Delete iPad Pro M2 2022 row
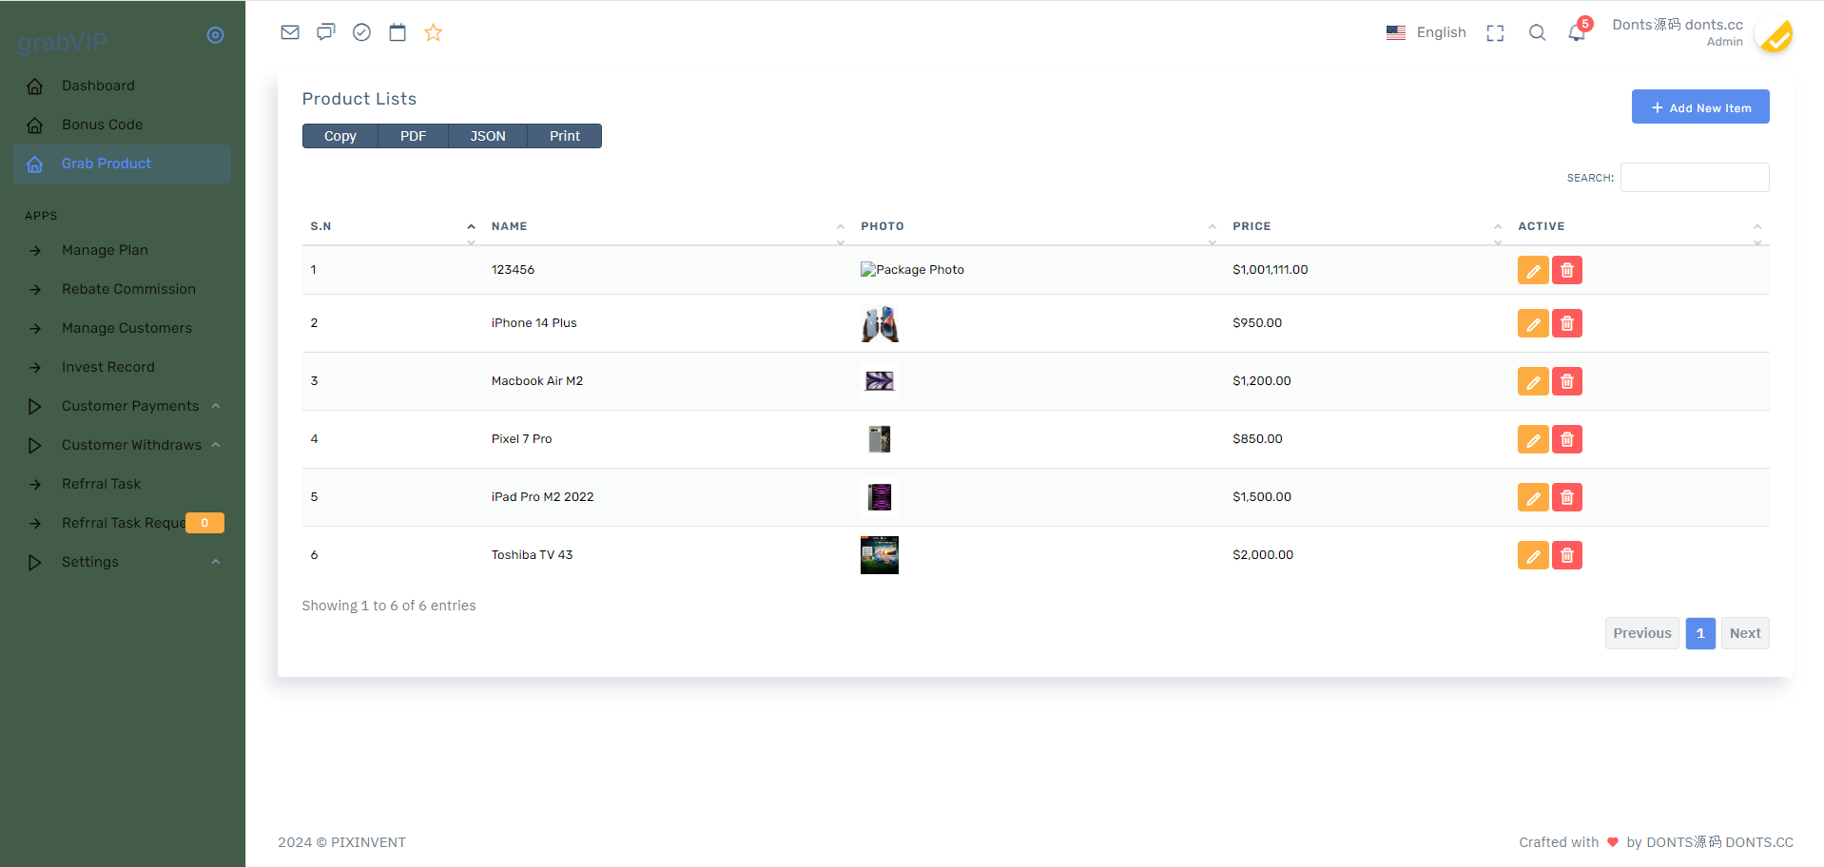 point(1567,497)
